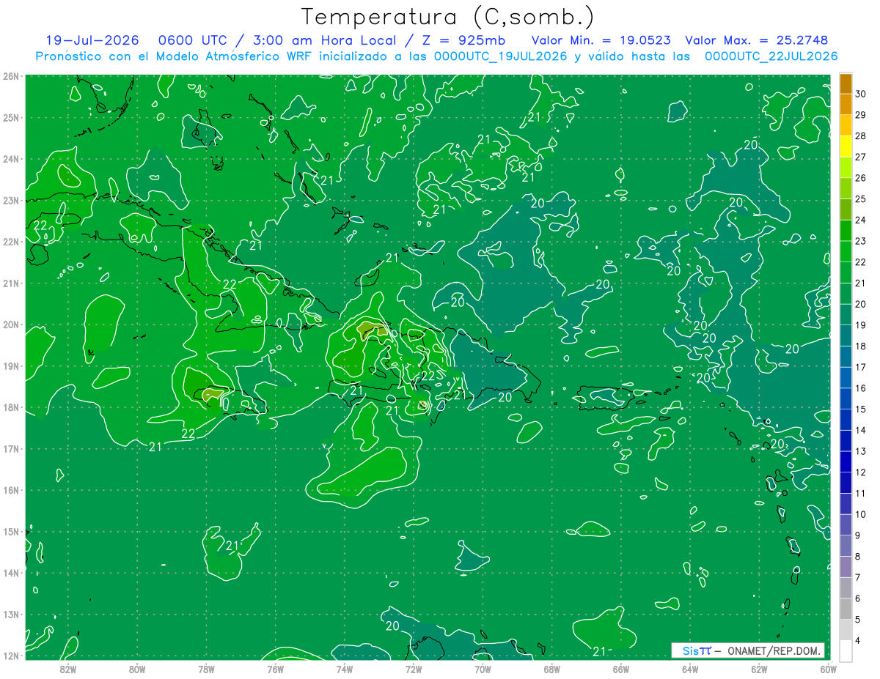Viewport: 880px width, 679px height.
Task: Click "Valor Min. = 19.0523" value
Action: pyautogui.click(x=601, y=40)
